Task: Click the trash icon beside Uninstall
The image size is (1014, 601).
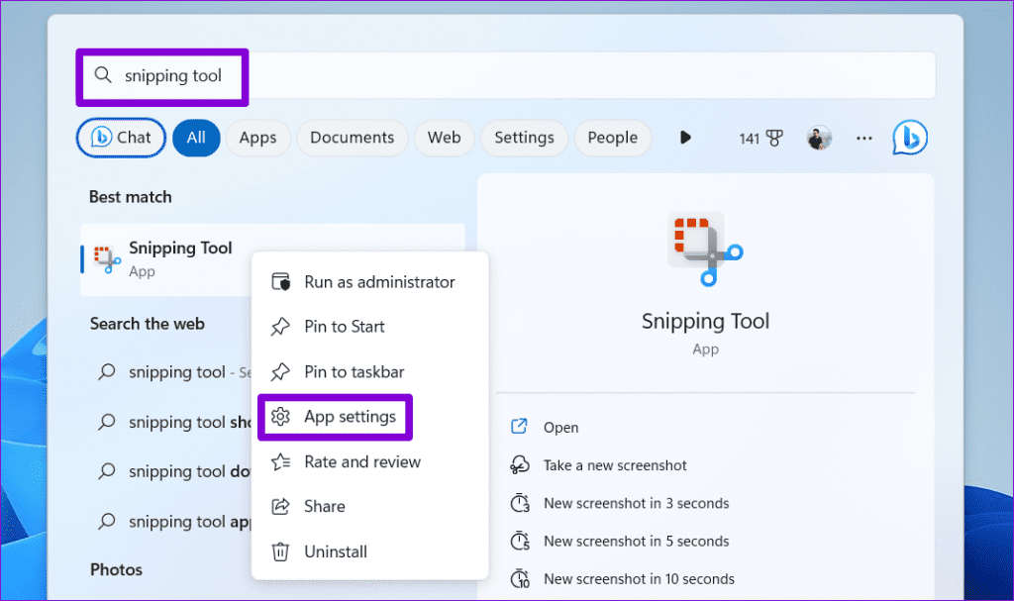Action: pyautogui.click(x=280, y=551)
